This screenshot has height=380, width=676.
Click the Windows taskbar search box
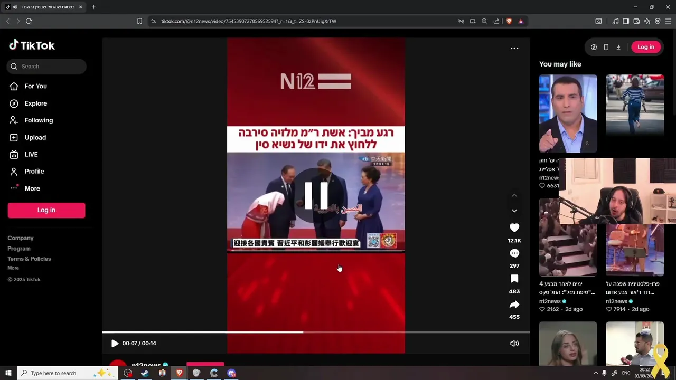tap(68, 373)
